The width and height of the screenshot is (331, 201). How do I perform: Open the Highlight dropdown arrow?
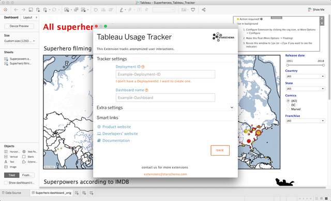125,10
